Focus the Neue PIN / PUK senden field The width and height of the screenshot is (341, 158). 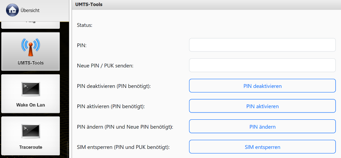point(262,65)
